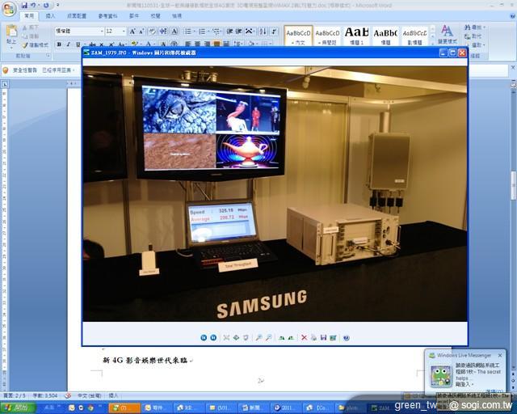The height and width of the screenshot is (414, 517).
Task: Open the View ribbon tab
Action: [177, 16]
